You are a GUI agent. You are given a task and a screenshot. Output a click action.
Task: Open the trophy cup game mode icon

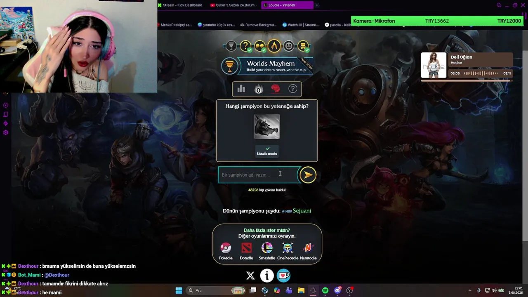point(231,46)
